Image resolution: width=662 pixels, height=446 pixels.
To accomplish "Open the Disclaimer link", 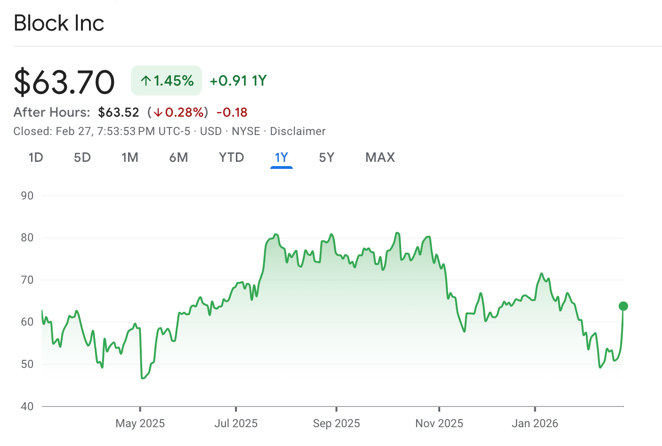I will (298, 131).
